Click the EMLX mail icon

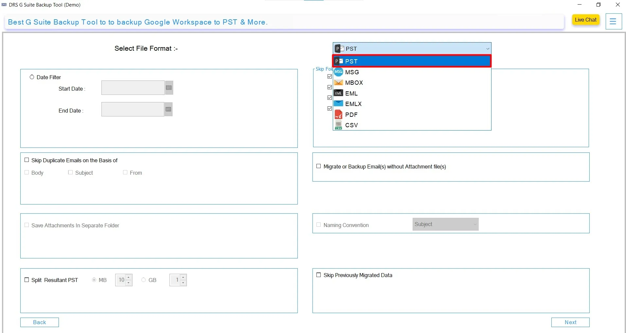[x=338, y=104]
